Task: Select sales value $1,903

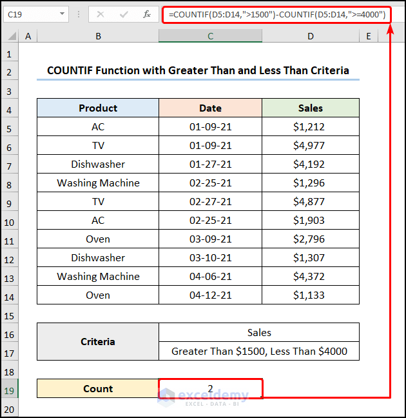Action: (x=311, y=220)
